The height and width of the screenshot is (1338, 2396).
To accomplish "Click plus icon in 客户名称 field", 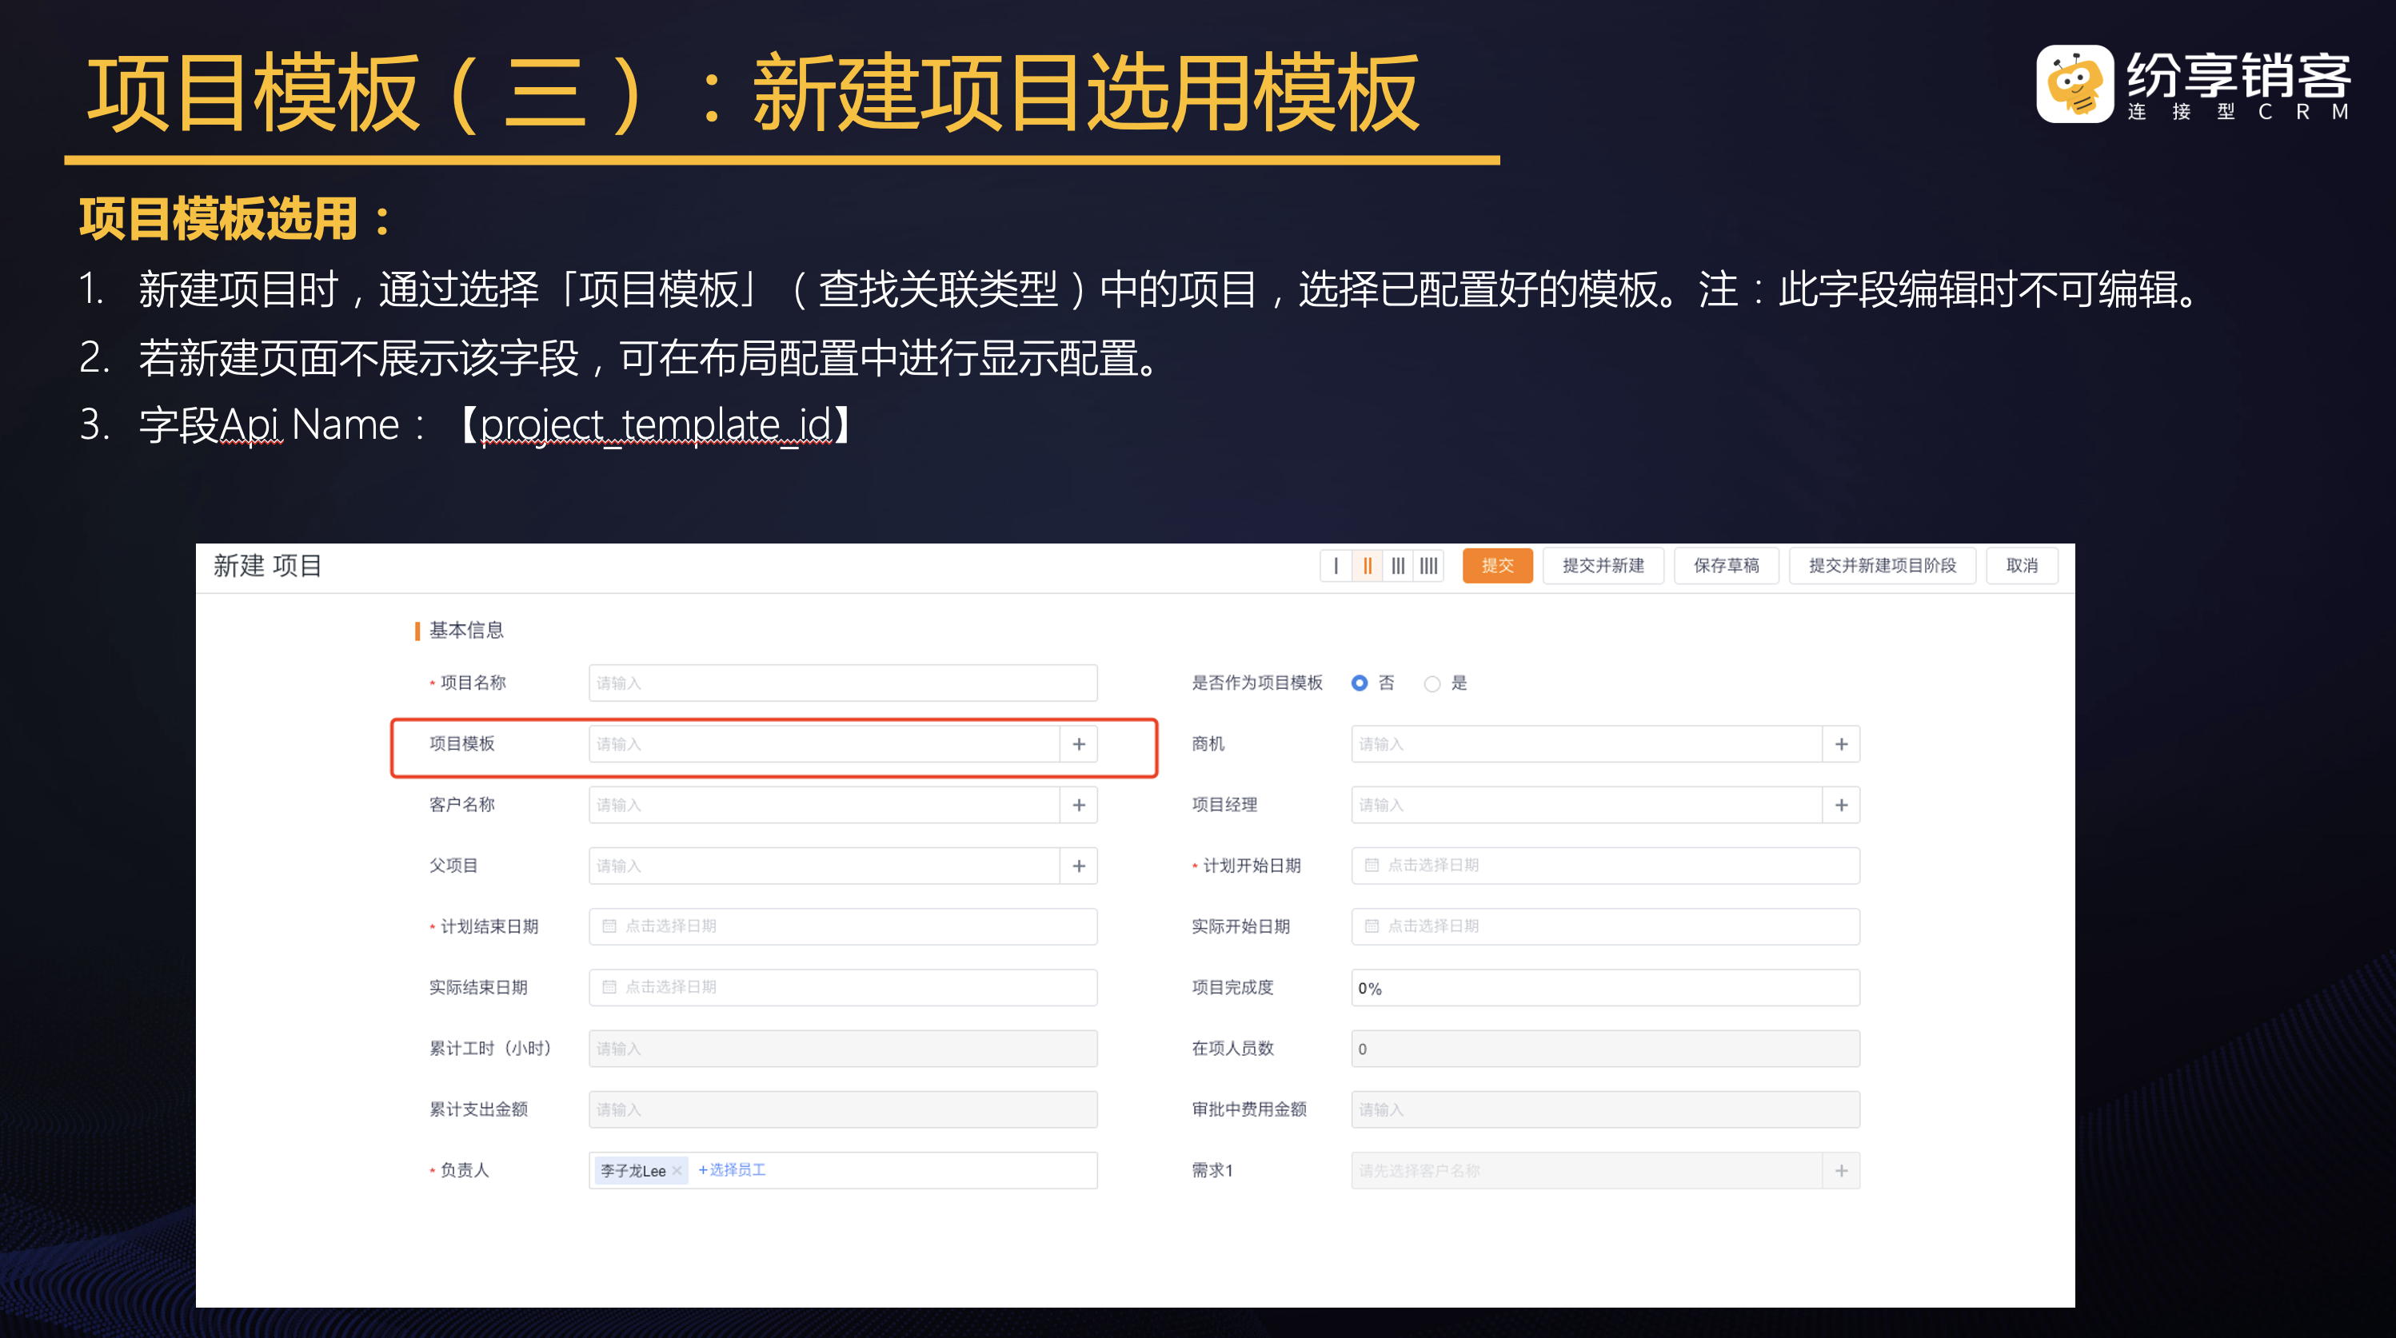I will [1079, 805].
